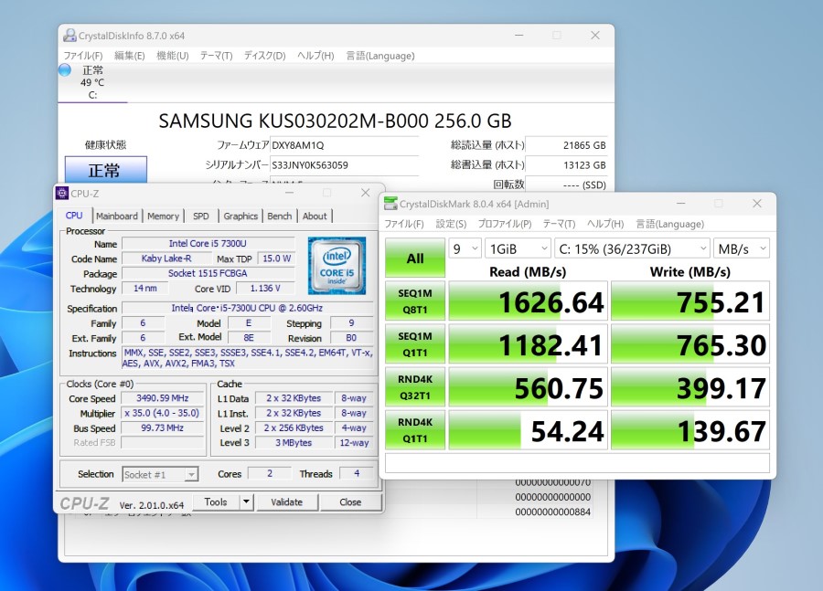This screenshot has height=591, width=823.
Task: Open テーマ(T) menu in CrystalDiskMark
Action: [559, 224]
